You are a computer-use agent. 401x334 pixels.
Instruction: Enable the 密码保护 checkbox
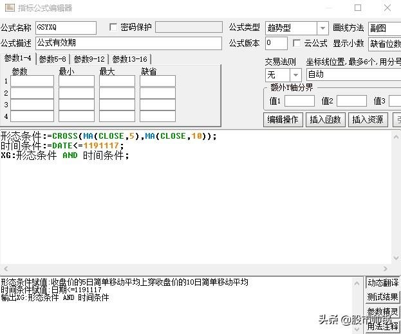113,27
